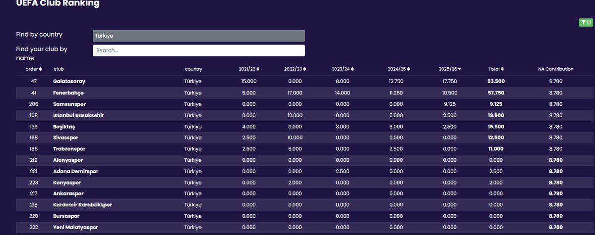Click Trabzonspor's 2022/23 value 6.000
This screenshot has height=235, width=595.
pos(295,149)
